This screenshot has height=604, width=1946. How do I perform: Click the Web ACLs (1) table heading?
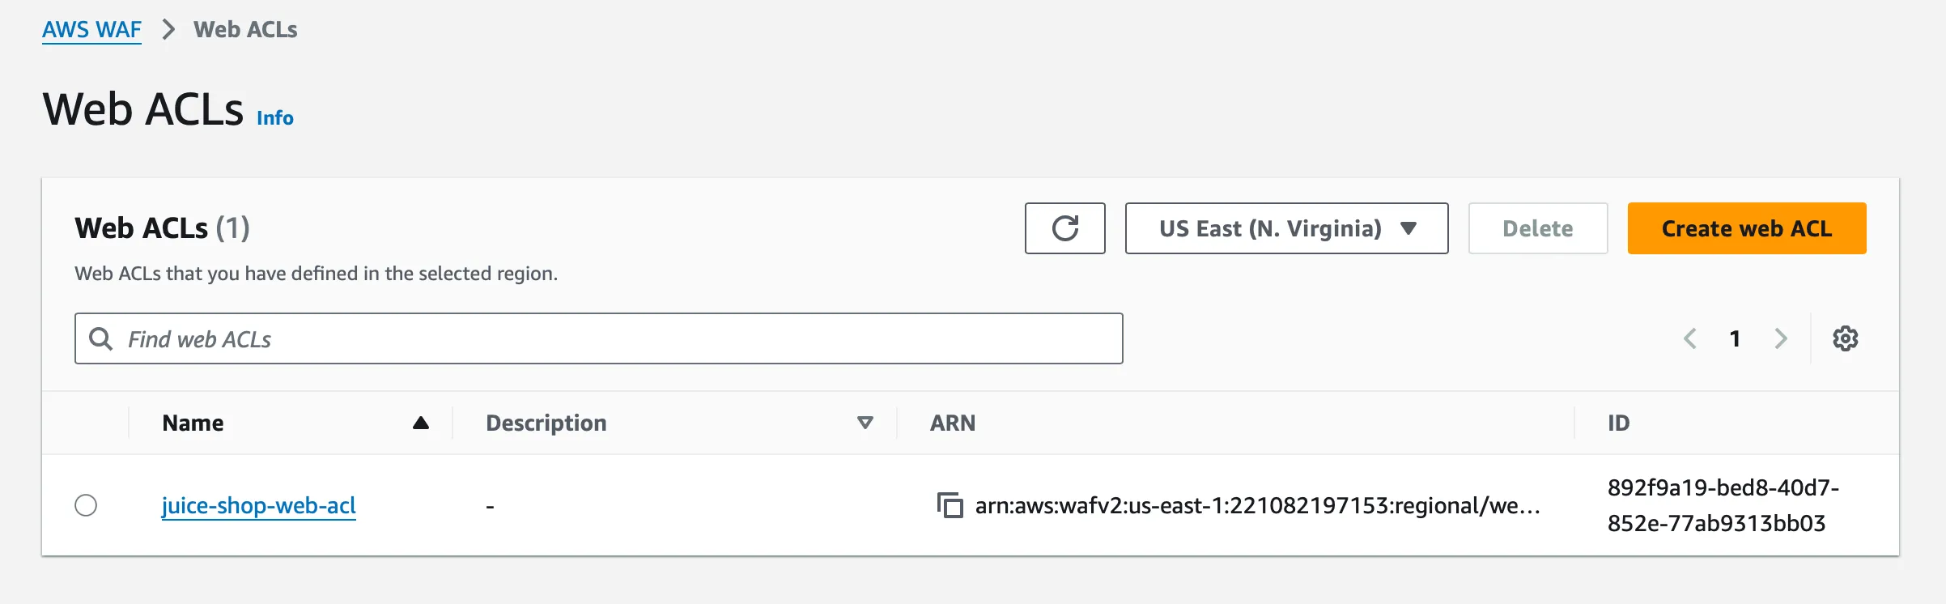point(162,228)
